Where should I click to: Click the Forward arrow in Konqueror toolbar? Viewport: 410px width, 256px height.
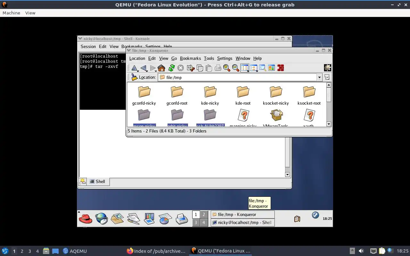point(153,68)
